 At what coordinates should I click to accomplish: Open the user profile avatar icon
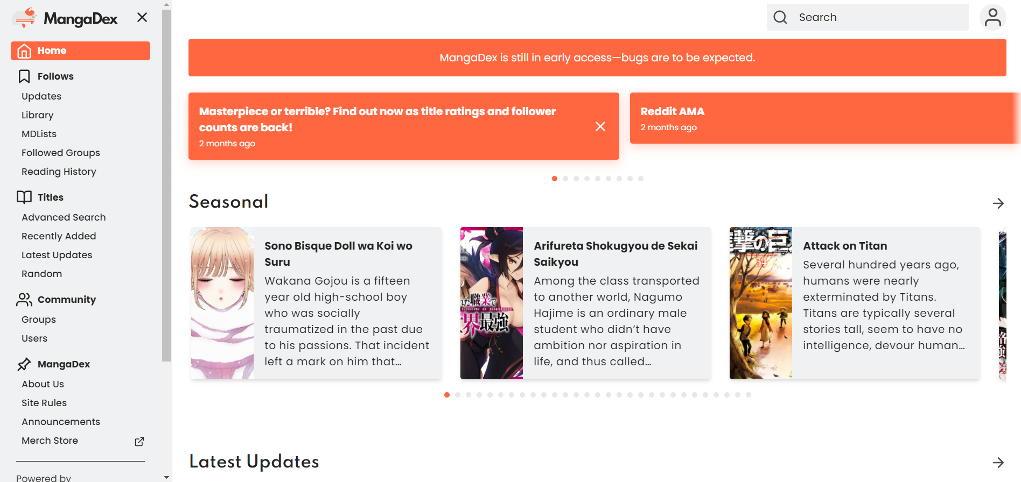coord(992,17)
